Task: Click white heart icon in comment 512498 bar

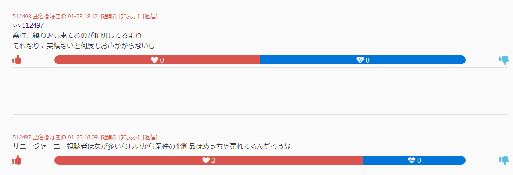Action: [154, 60]
